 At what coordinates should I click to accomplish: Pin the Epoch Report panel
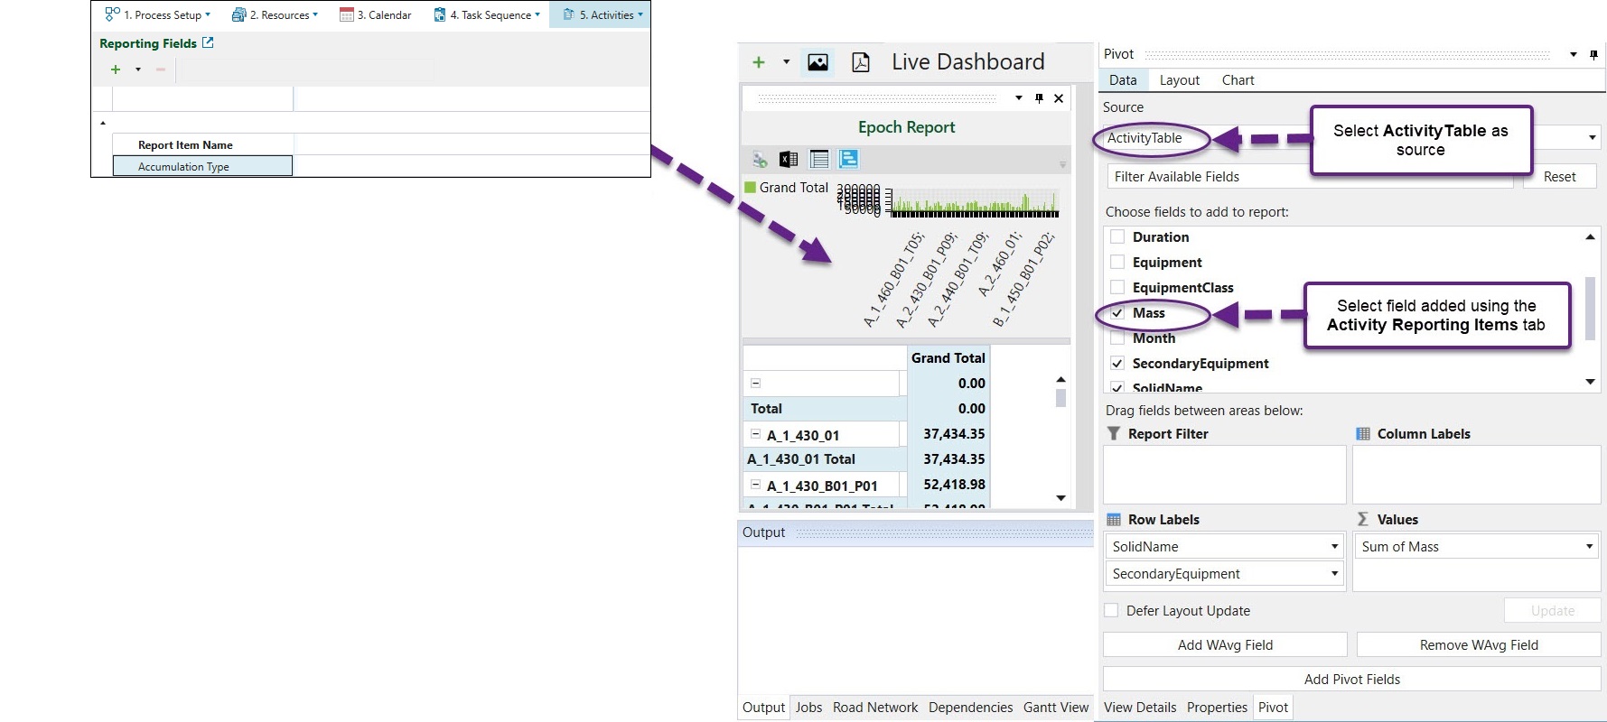point(1039,98)
